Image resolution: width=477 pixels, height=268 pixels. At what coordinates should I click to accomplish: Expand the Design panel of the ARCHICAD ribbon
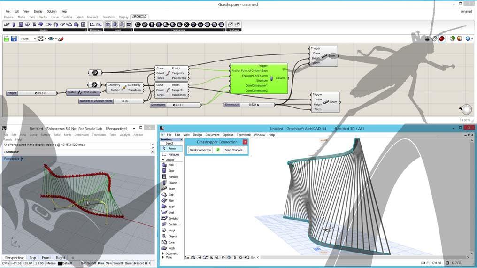point(86,30)
